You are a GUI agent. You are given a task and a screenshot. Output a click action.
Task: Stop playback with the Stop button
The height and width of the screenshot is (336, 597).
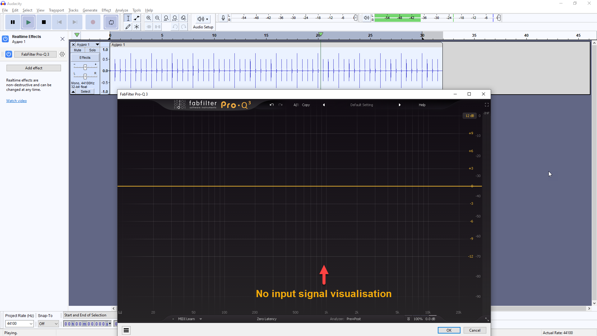44,22
